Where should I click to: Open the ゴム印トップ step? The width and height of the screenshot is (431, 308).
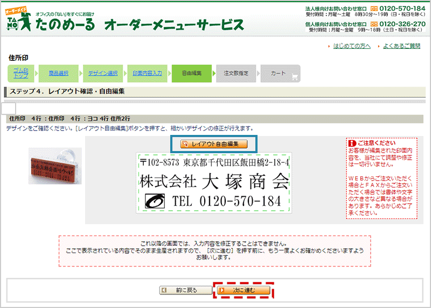pyautogui.click(x=21, y=73)
